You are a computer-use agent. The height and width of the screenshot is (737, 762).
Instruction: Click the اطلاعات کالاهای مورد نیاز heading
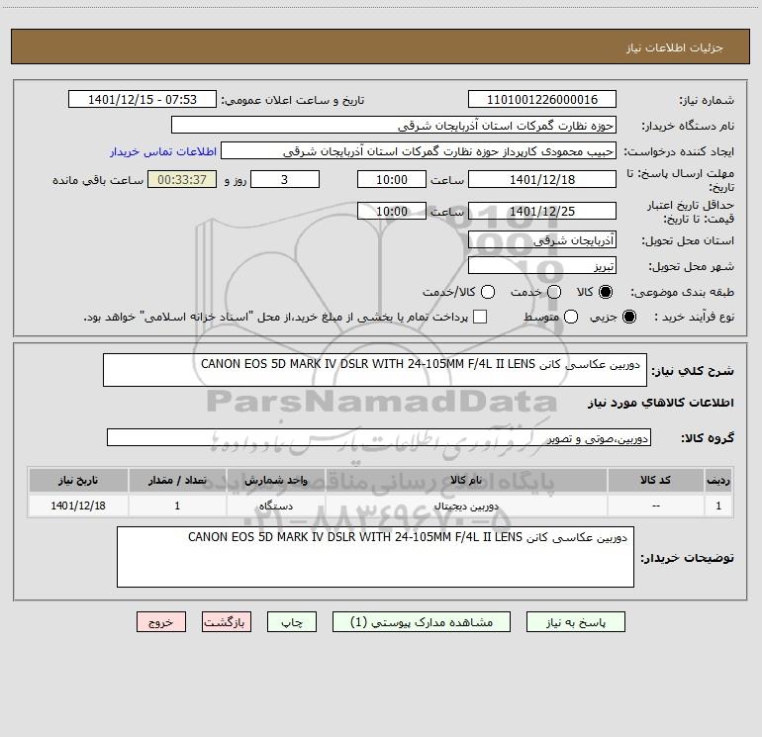660,403
